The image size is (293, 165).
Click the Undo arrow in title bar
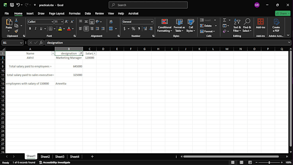18,5
